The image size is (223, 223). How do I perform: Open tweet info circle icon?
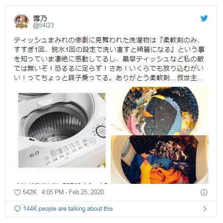[204, 192]
